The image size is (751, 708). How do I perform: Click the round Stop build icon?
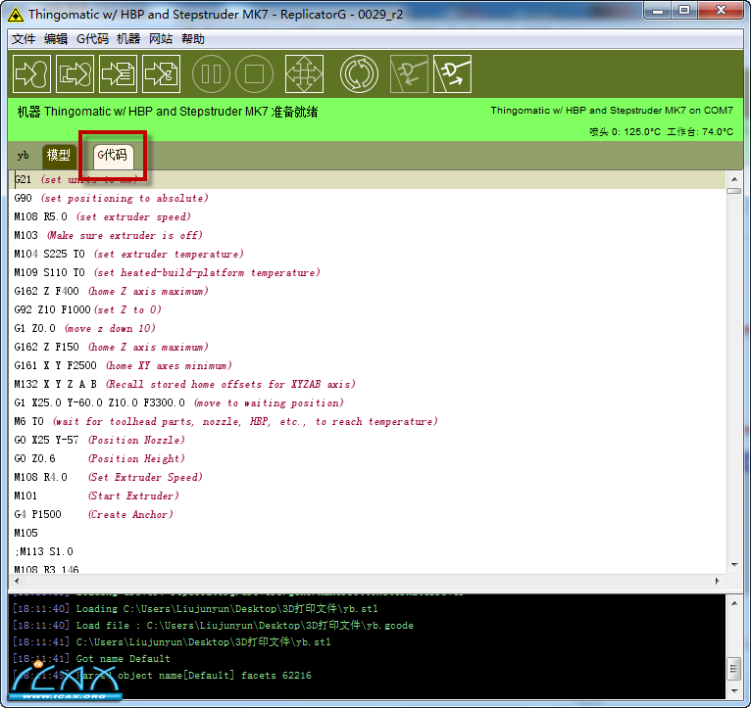[x=254, y=74]
